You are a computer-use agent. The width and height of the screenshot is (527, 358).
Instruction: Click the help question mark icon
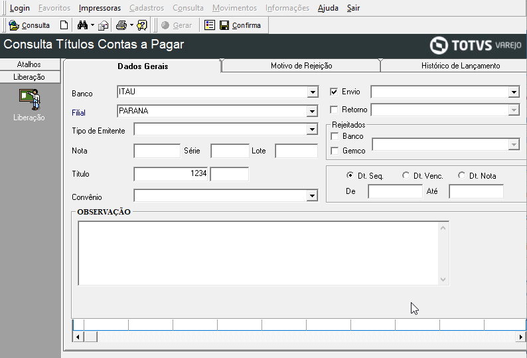[142, 25]
